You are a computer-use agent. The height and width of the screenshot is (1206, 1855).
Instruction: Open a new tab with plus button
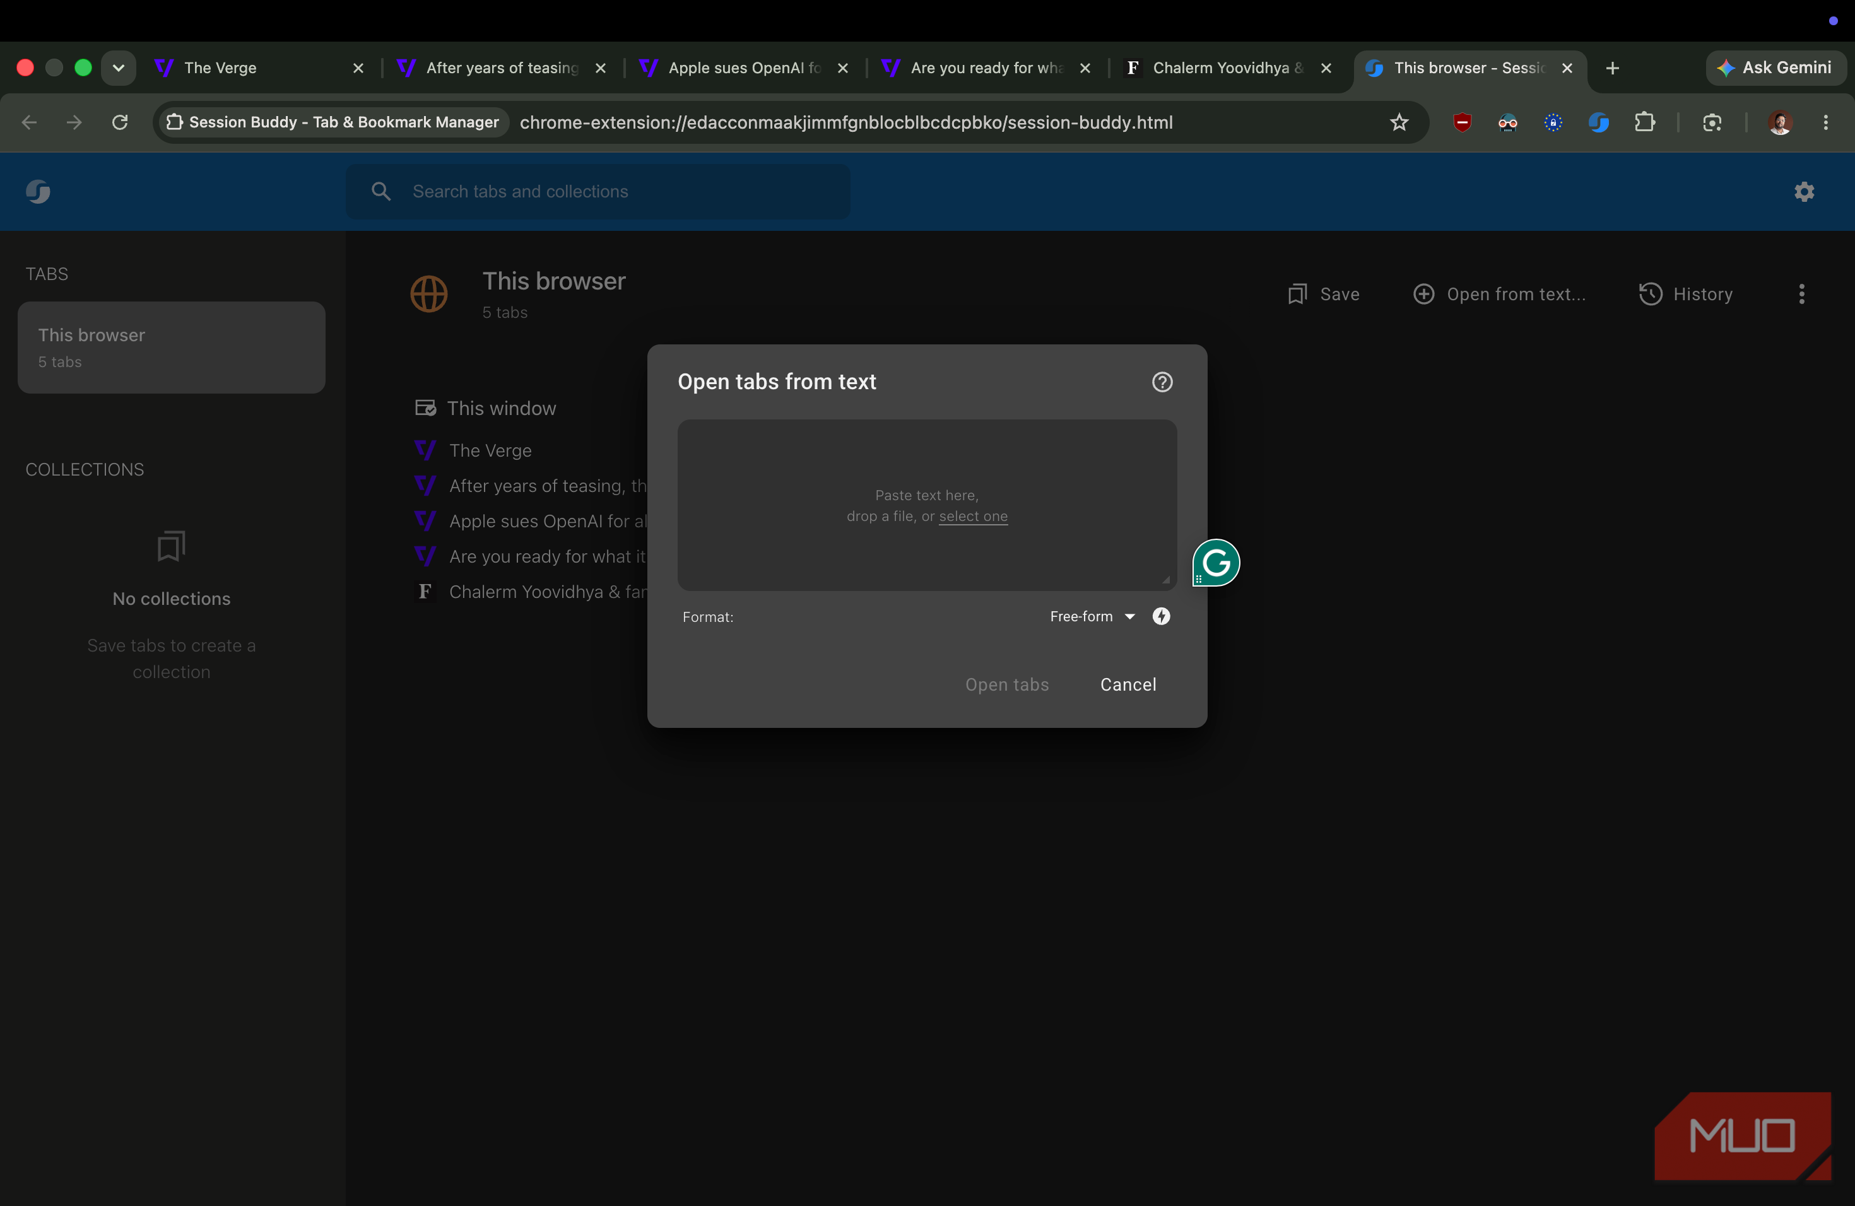coord(1613,67)
